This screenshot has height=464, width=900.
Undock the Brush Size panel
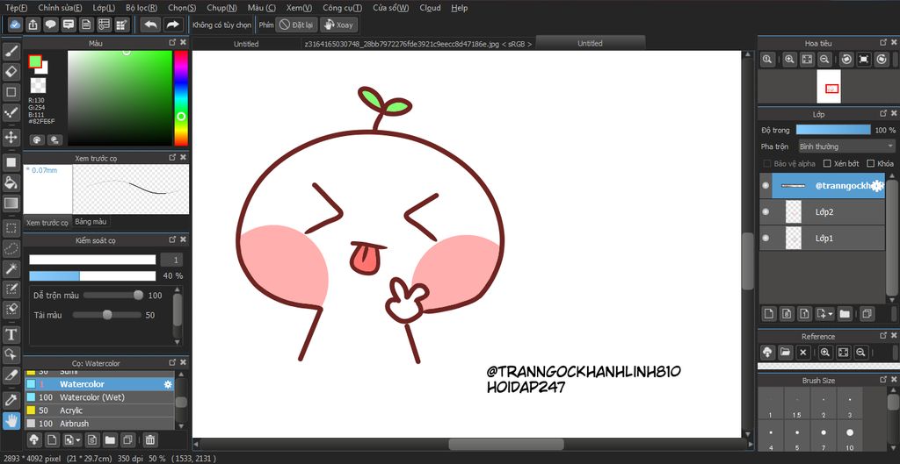pos(883,380)
